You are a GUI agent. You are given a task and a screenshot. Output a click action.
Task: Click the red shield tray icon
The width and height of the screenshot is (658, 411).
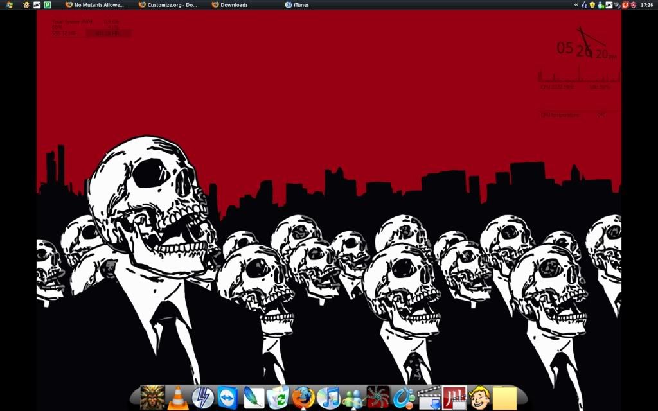tap(633, 5)
